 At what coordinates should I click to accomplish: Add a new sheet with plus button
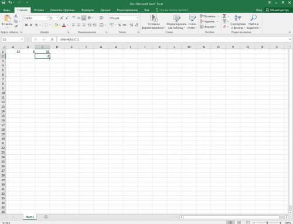(x=46, y=217)
